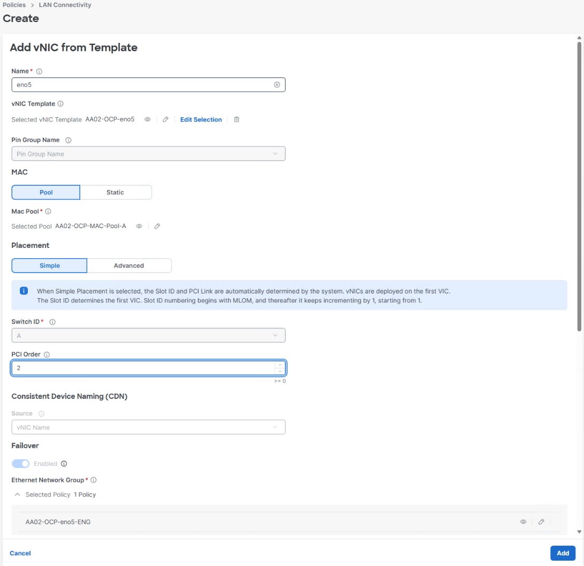Toggle the Failover Enabled switch
584x566 pixels.
(x=20, y=464)
